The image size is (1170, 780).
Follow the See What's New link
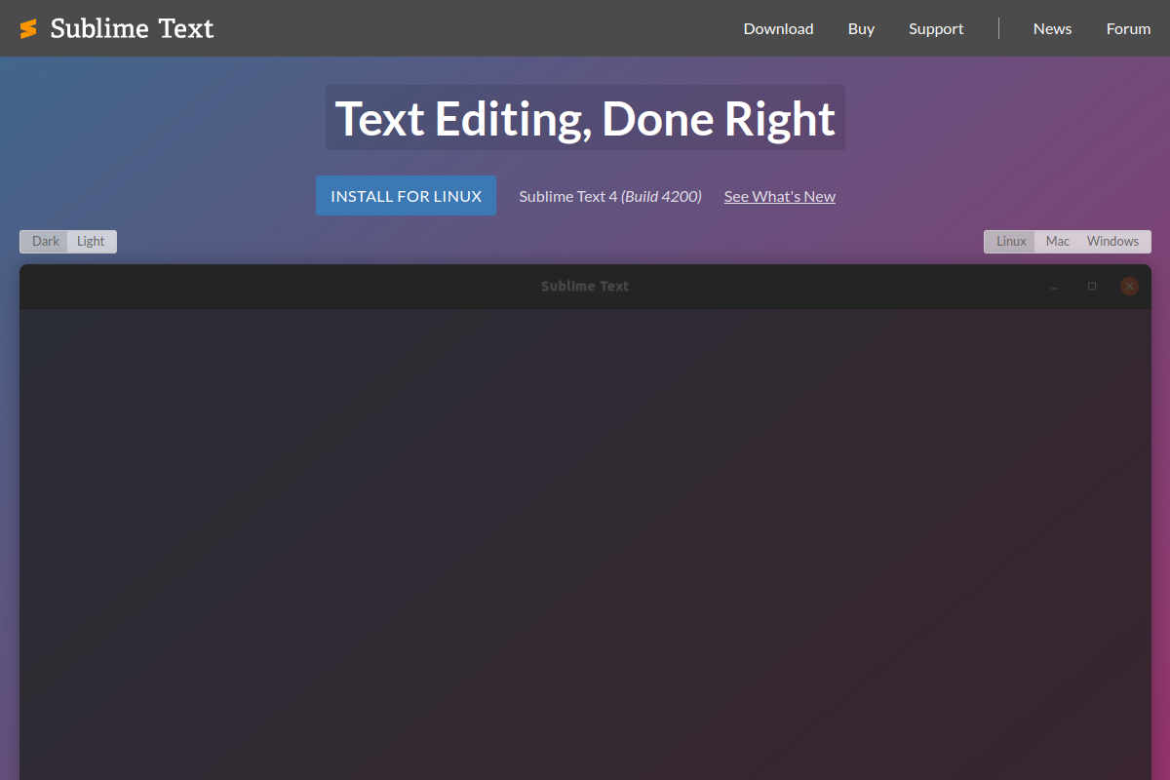click(779, 196)
